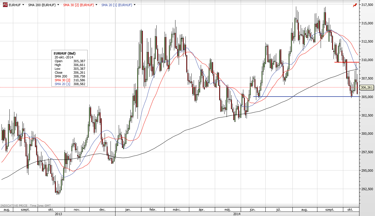Click the 'Open' row label in info box
375x216 pixels.
[58, 61]
